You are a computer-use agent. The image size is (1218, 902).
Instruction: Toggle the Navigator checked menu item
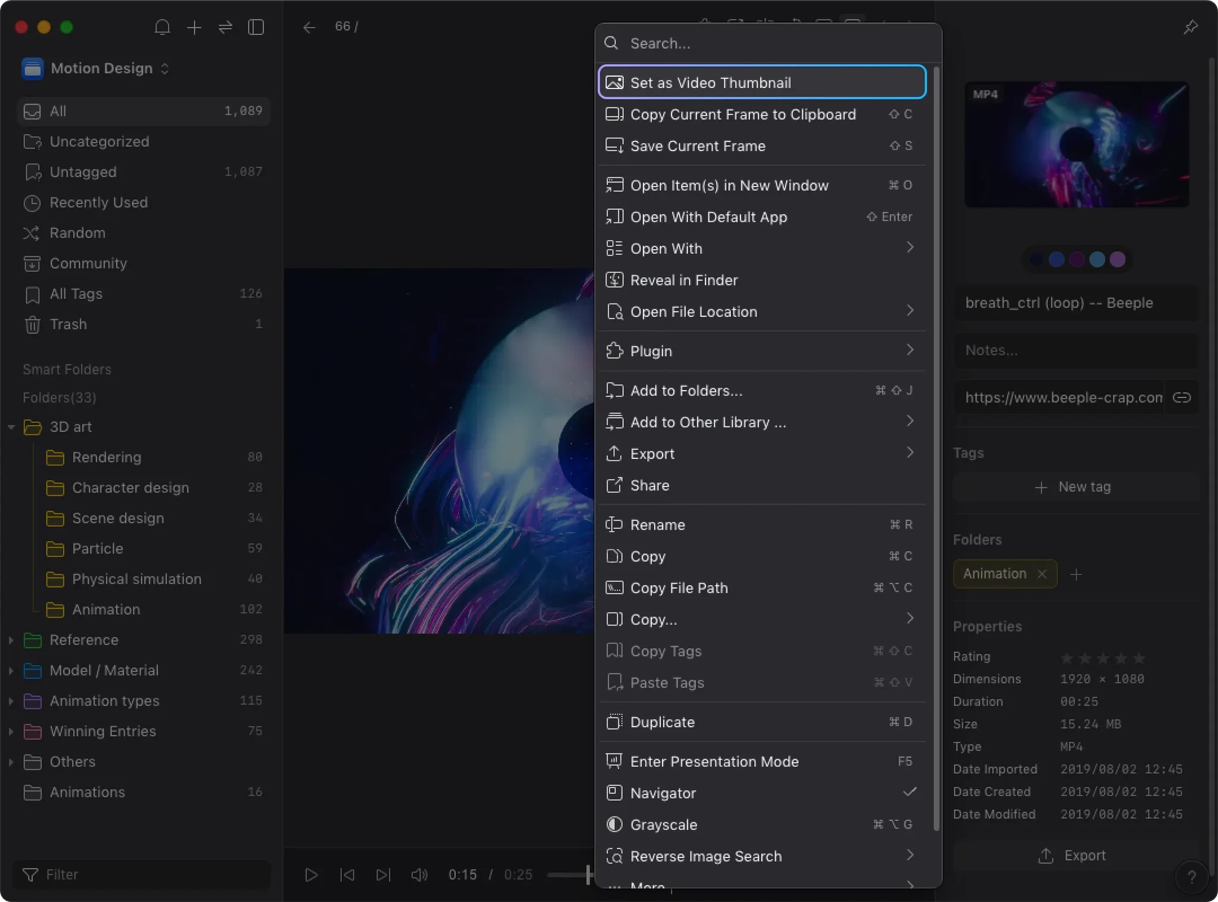[762, 793]
